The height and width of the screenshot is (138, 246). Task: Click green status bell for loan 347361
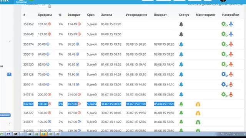click(x=181, y=104)
